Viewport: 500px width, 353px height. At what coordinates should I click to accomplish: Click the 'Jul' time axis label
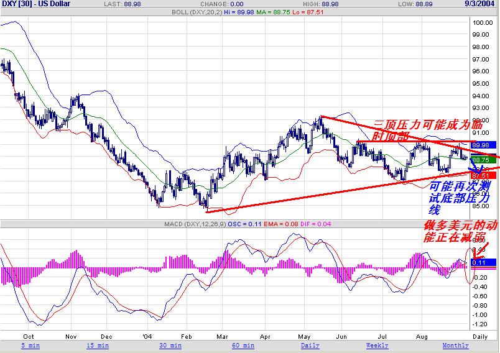click(x=382, y=336)
